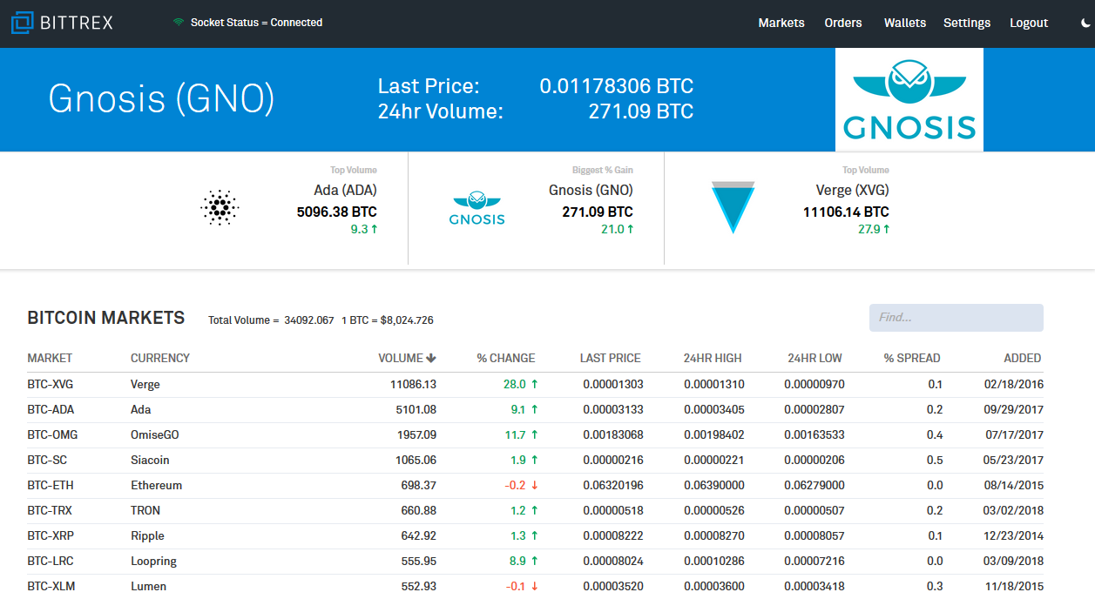The image size is (1095, 599).
Task: Open the BTC-TRX market row
Action: tap(536, 510)
